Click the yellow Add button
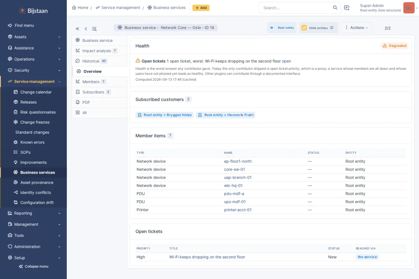The height and width of the screenshot is (279, 419). click(201, 8)
